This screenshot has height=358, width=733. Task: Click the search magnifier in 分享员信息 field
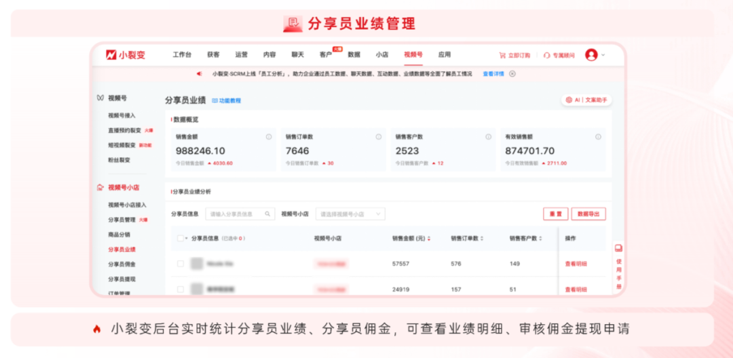point(268,214)
